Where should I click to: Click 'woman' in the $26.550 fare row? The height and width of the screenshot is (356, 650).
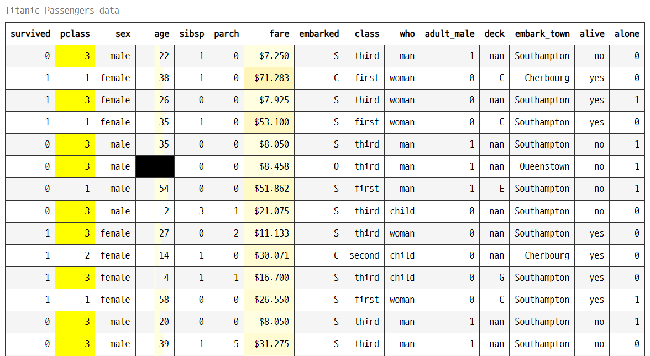coord(402,300)
